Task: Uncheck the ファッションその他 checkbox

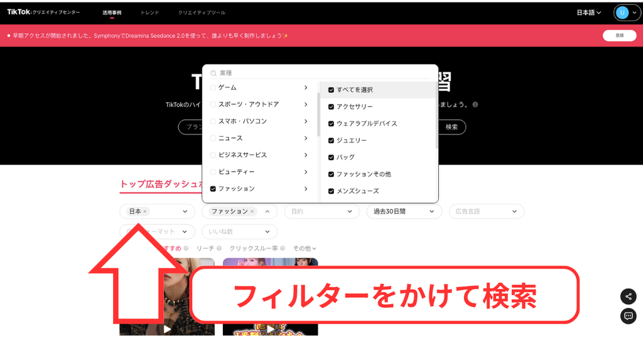Action: tap(331, 174)
